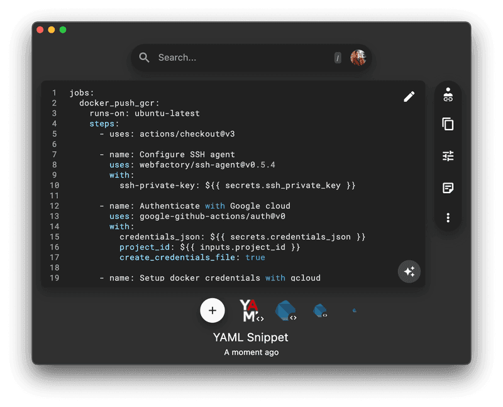Viewport: 503px width, 407px height.
Task: Minimize window with yellow button
Action: (x=52, y=30)
